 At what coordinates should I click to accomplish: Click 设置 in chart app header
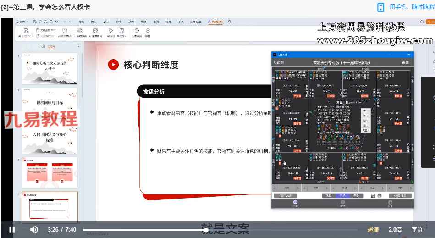[405, 62]
